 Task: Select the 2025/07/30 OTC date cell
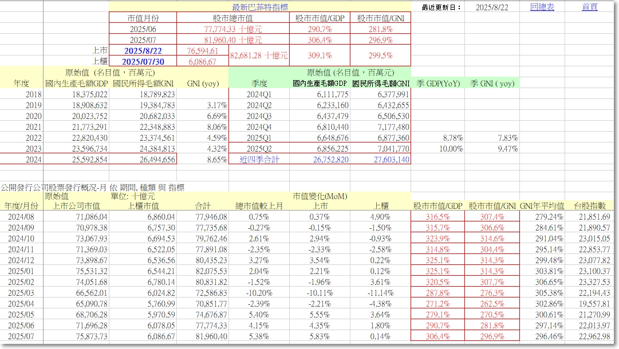[143, 61]
